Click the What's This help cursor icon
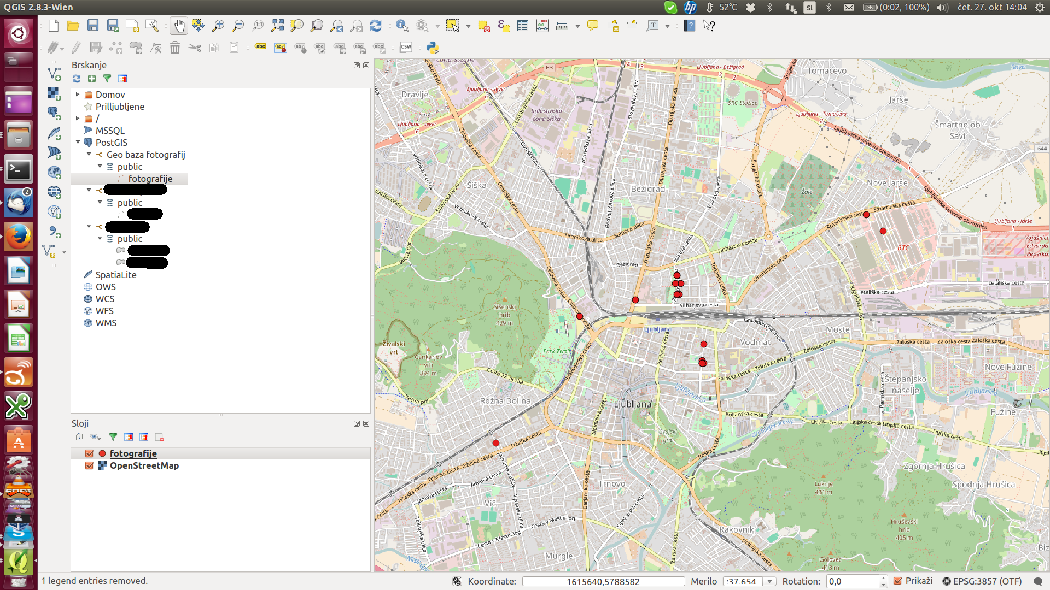 (x=709, y=26)
